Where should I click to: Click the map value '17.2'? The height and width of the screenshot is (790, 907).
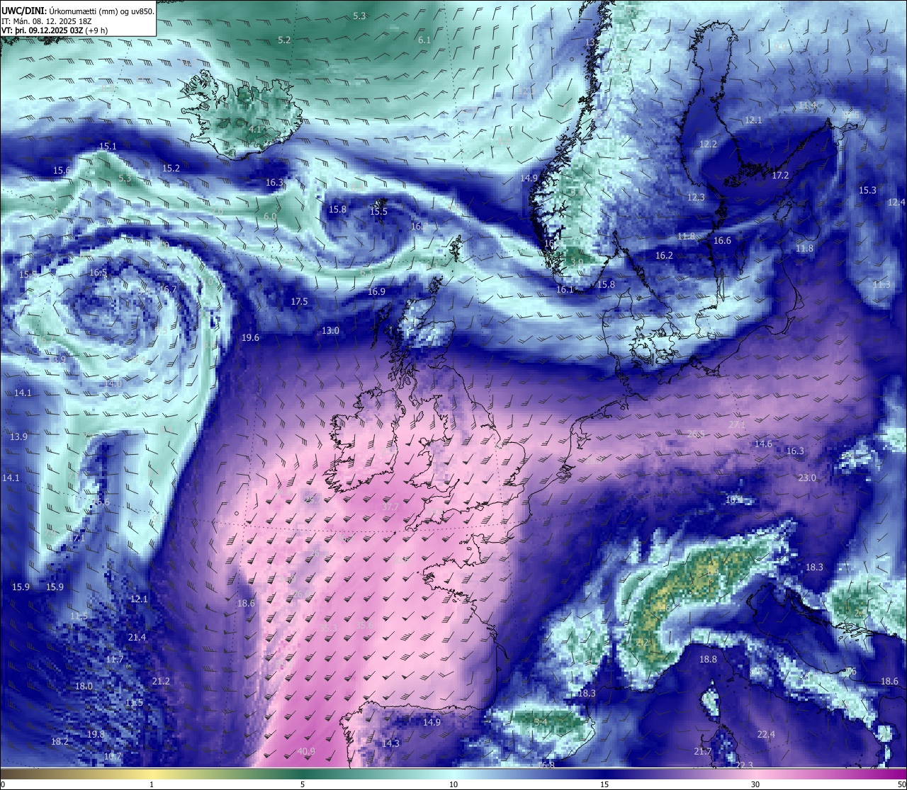click(x=780, y=175)
